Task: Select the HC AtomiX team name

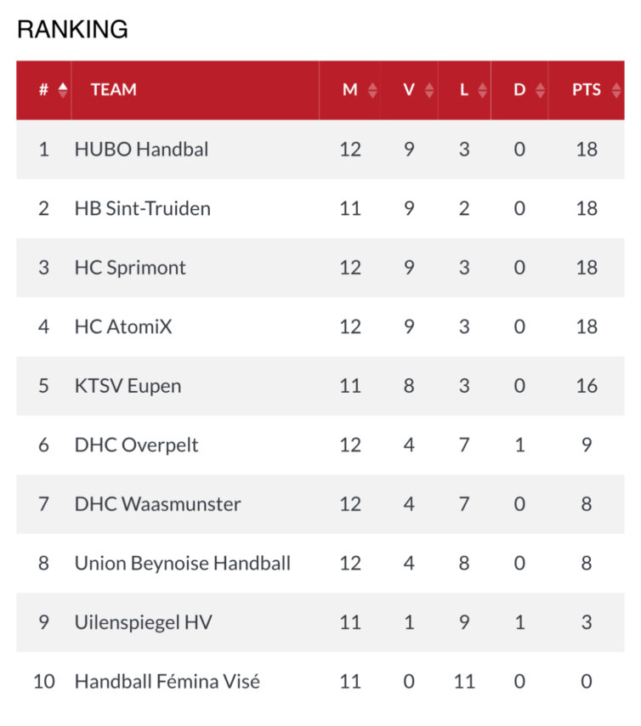Action: (123, 326)
